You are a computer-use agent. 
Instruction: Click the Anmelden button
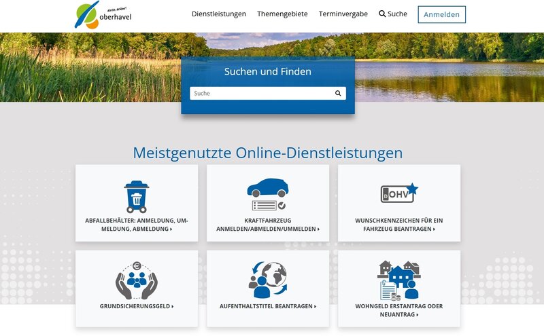pos(441,14)
